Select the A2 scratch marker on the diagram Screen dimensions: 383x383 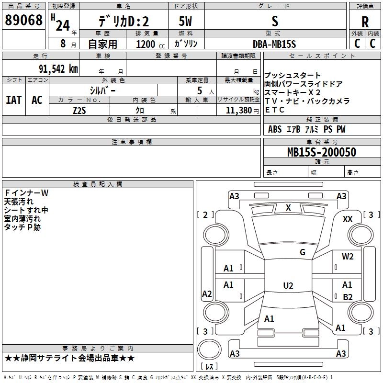tap(207, 294)
